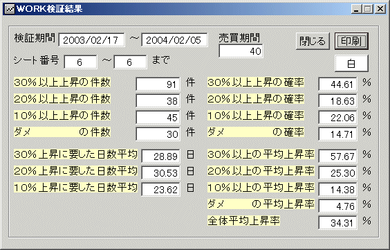The height and width of the screenshot is (250, 390).
Task: Click the 20%以上上昇の確率 value 18.63
Action: point(337,101)
